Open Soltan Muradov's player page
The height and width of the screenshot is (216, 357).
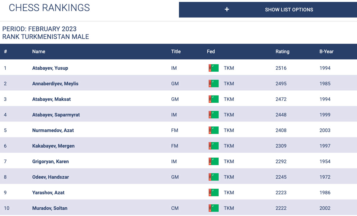tap(50, 208)
